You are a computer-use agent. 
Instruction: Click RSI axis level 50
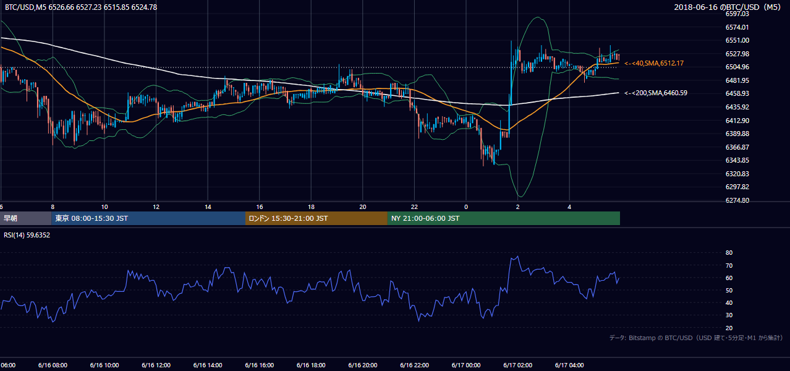[729, 290]
